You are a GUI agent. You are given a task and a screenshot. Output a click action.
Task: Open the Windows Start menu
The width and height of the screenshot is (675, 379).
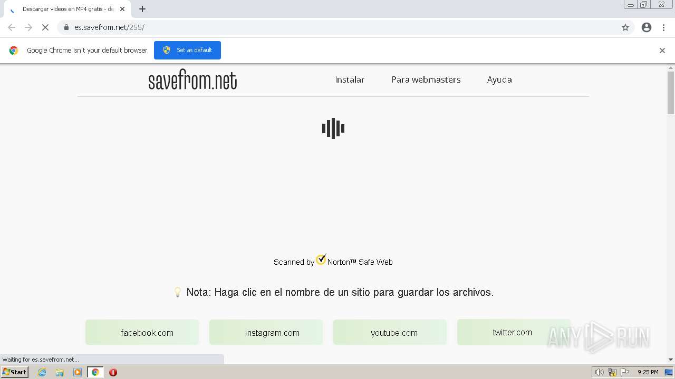(x=15, y=372)
